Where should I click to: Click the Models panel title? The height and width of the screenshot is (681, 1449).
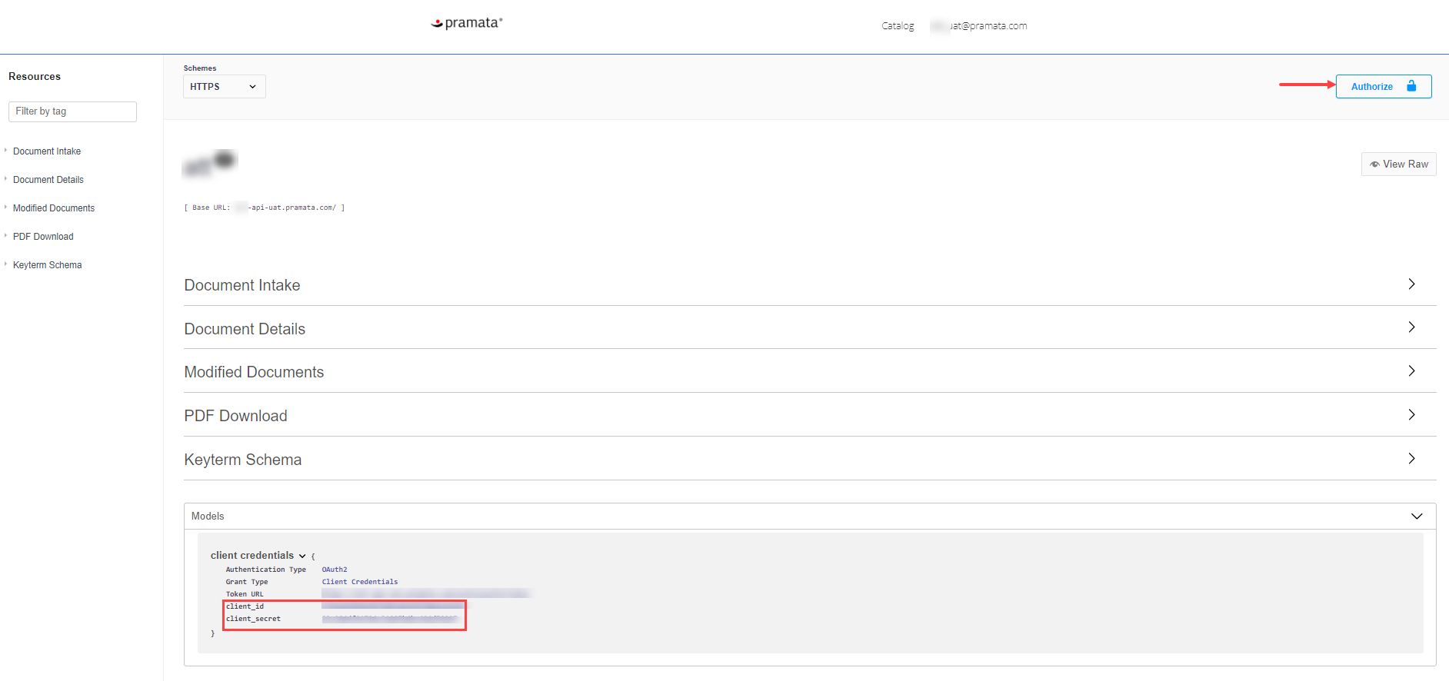(208, 516)
